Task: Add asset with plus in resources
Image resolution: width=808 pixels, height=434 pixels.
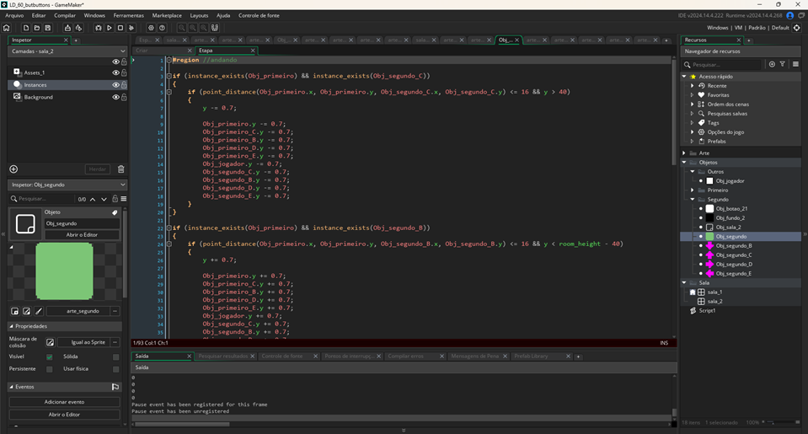Action: 772,64
